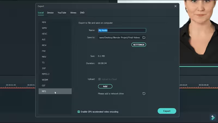
Task: Open export SETTINGS button
Action: (139, 45)
